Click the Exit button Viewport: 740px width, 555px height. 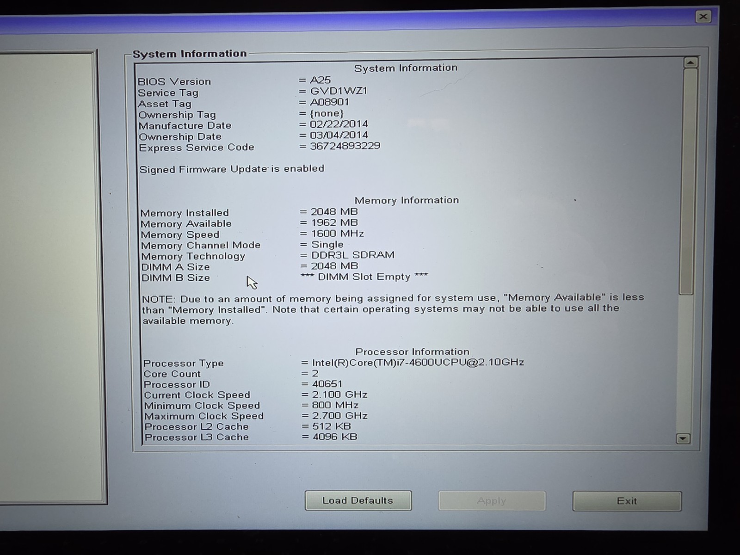[x=627, y=501]
